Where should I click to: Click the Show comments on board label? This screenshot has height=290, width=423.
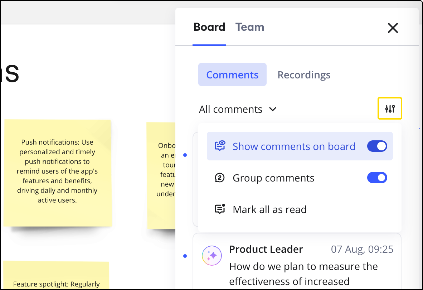click(x=293, y=146)
